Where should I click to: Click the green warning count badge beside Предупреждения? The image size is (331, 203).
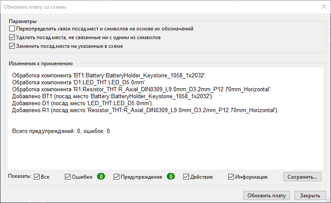pyautogui.click(x=171, y=177)
